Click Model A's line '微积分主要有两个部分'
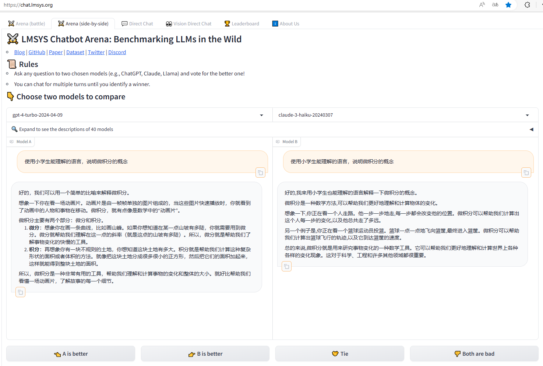 [63, 220]
